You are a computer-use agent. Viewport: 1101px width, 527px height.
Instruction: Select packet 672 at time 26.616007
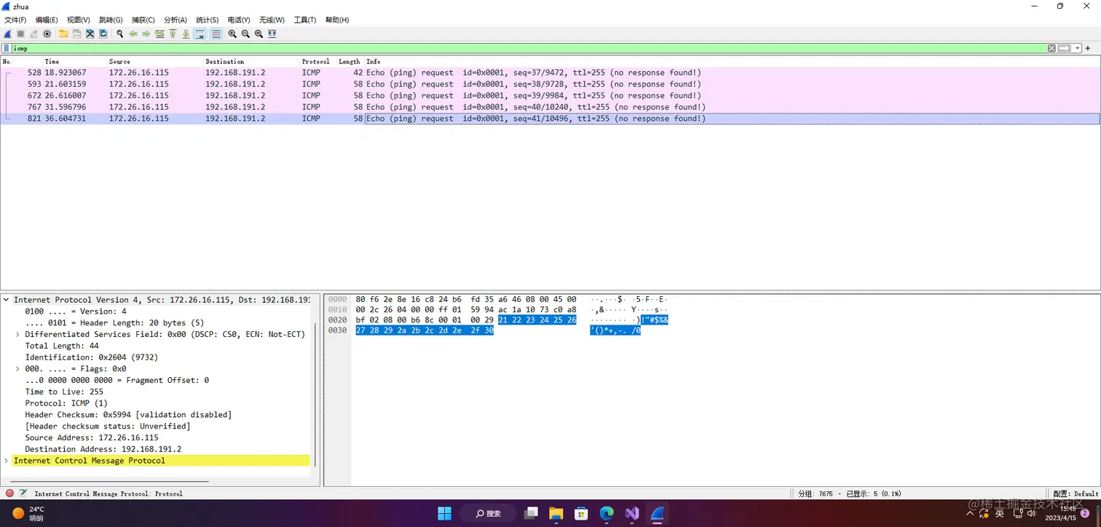point(550,95)
